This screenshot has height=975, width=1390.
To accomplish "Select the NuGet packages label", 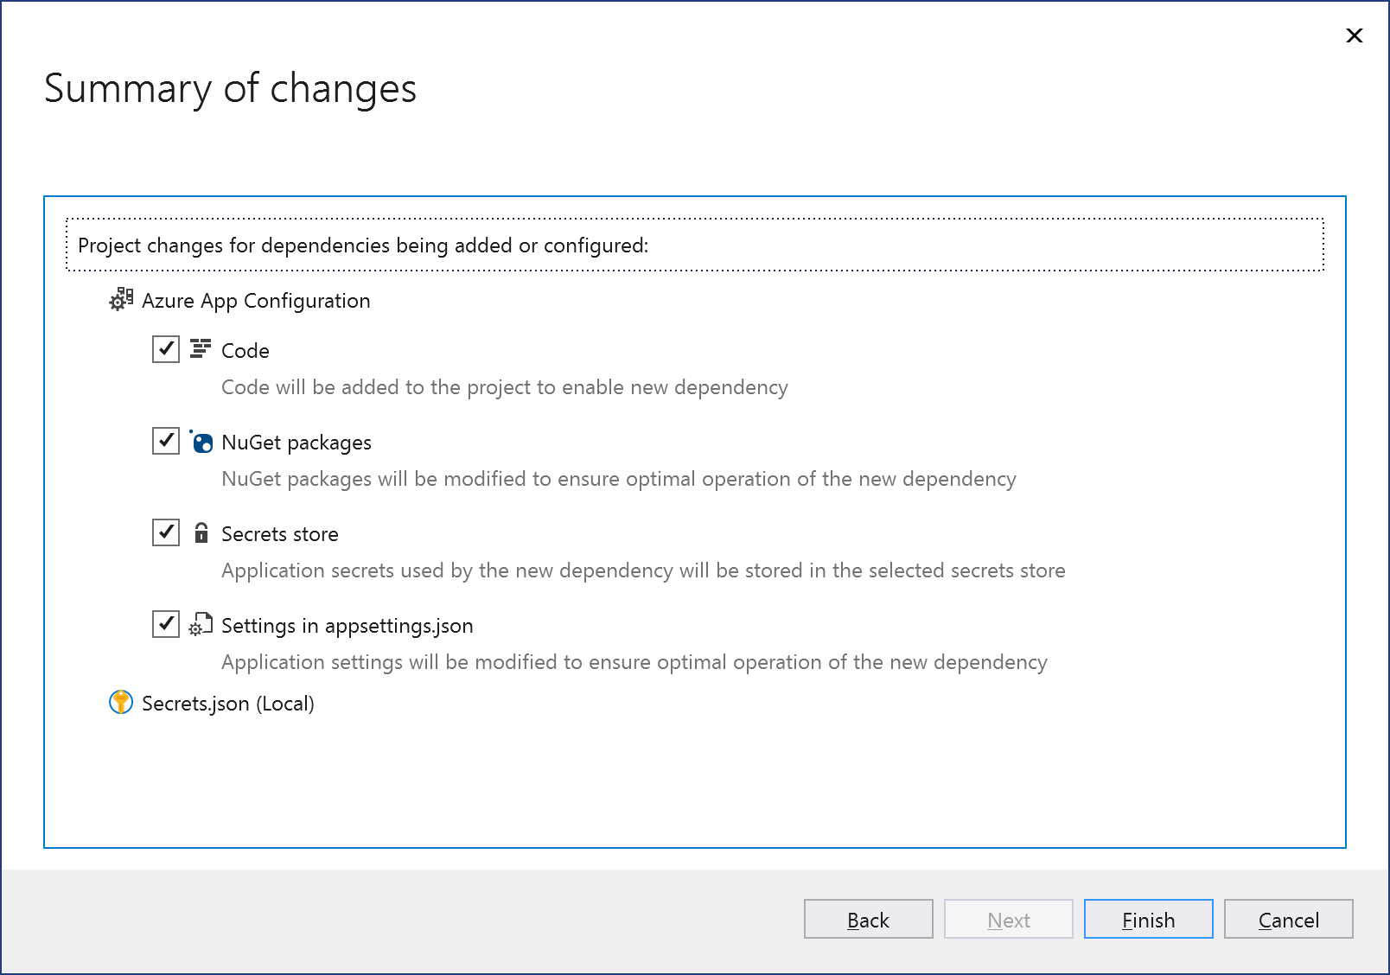I will coord(296,442).
